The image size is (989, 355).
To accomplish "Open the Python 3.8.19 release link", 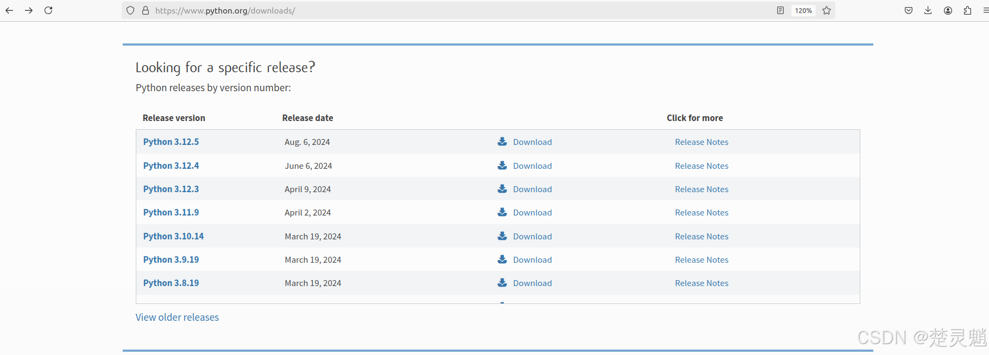I will 171,283.
